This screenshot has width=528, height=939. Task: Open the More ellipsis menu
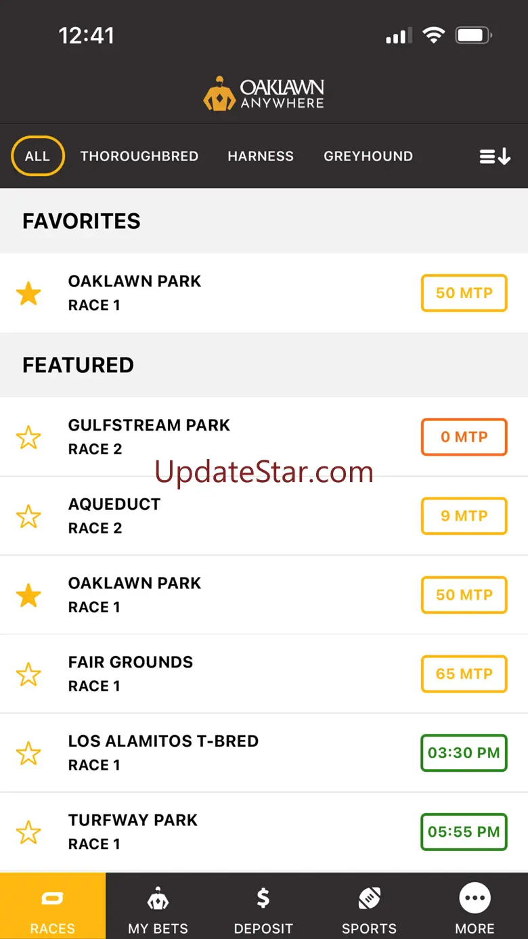tap(475, 899)
